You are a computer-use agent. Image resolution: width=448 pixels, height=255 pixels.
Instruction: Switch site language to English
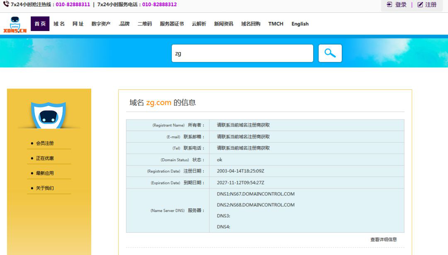click(300, 24)
